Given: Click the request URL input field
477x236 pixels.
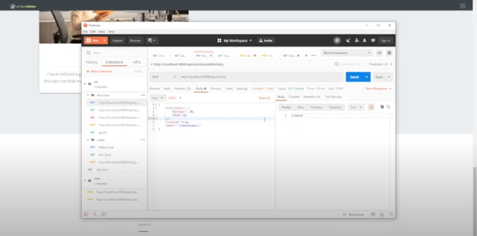Looking at the screenshot, I should 261,77.
